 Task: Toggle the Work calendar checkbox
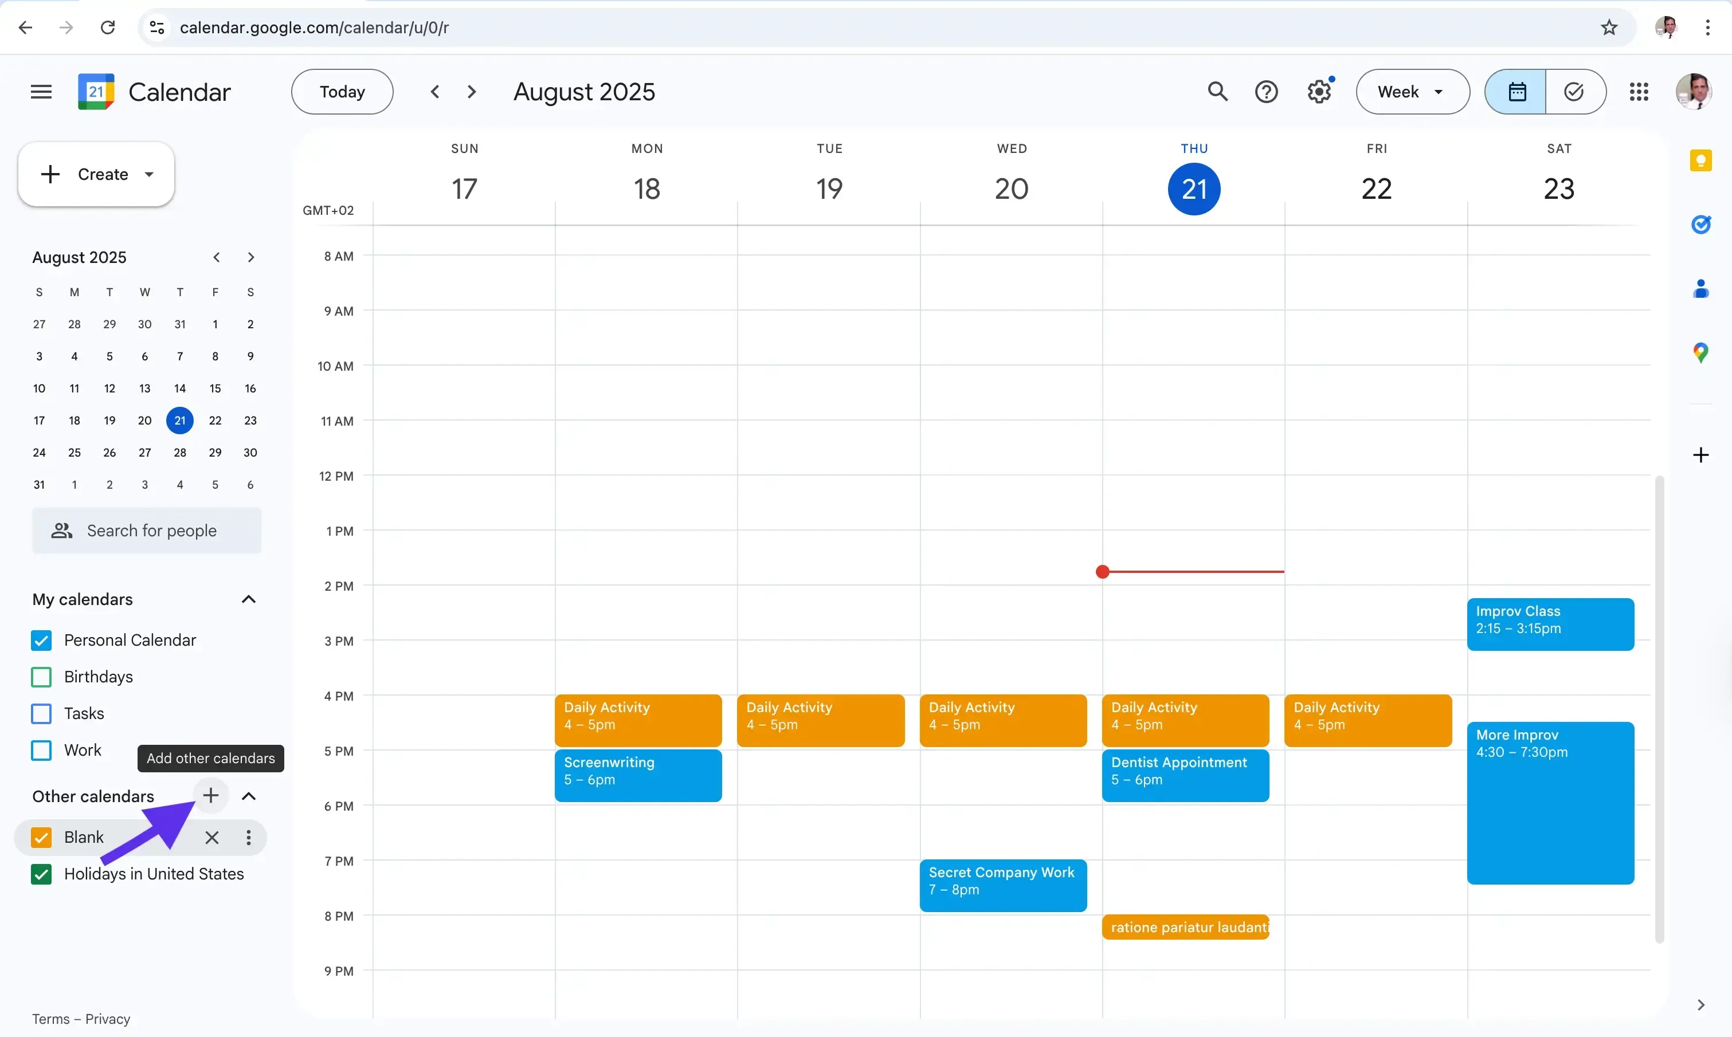(x=41, y=750)
